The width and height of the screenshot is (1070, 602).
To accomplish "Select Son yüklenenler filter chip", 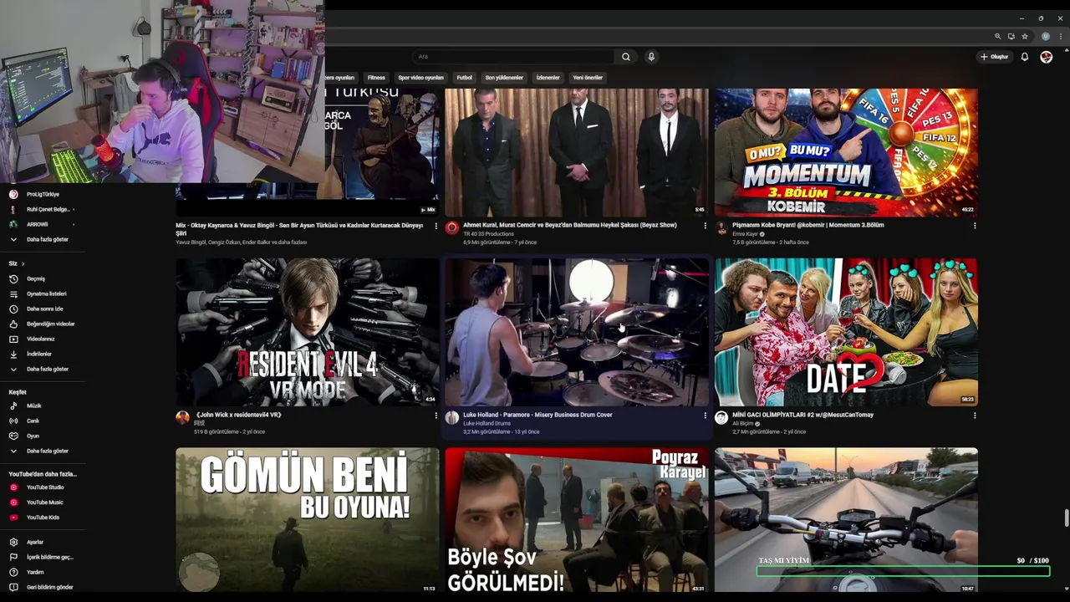I will pyautogui.click(x=504, y=78).
